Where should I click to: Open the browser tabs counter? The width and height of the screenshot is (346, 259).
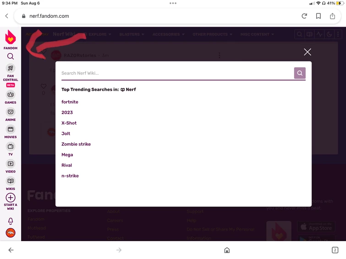335,250
